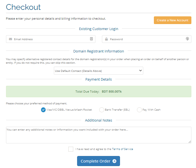Click the password manager icon in Password field

pos(187,39)
